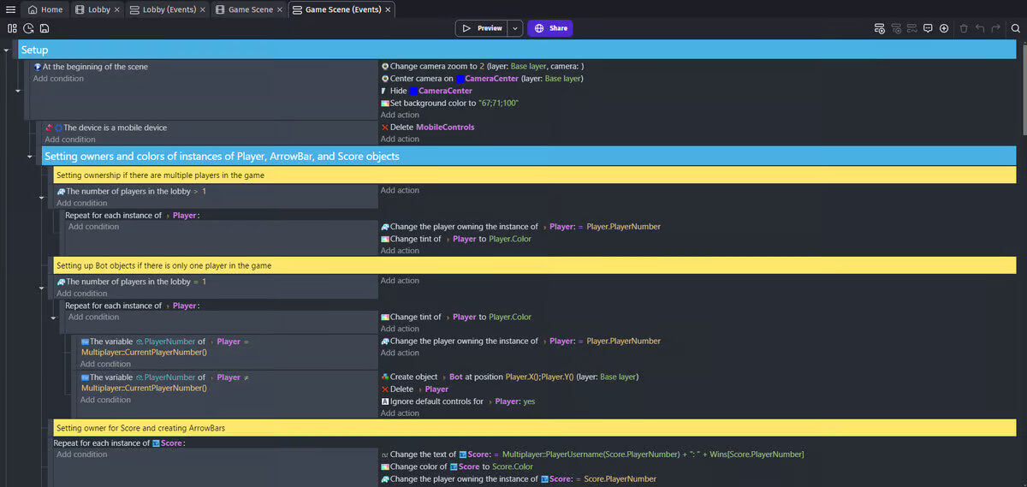This screenshot has height=487, width=1027.
Task: Add condition under 'The device is a mobile device'
Action: pyautogui.click(x=70, y=140)
